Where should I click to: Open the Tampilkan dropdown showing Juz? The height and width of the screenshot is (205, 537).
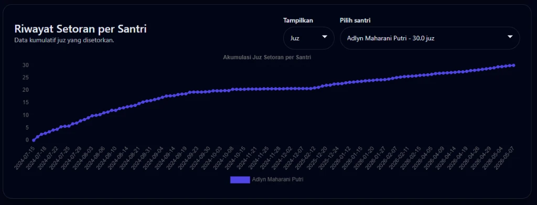point(308,38)
